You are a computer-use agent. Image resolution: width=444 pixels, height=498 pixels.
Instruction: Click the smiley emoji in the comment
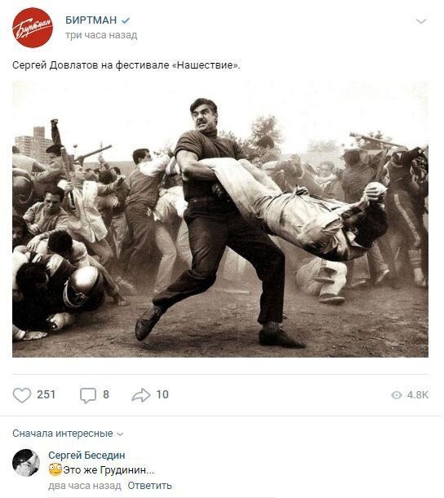(55, 469)
